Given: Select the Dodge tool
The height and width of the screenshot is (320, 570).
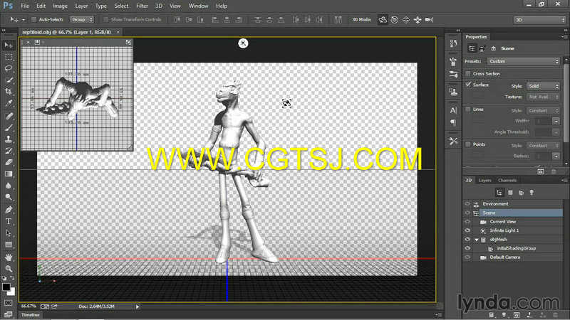Looking at the screenshot, I should click(9, 198).
